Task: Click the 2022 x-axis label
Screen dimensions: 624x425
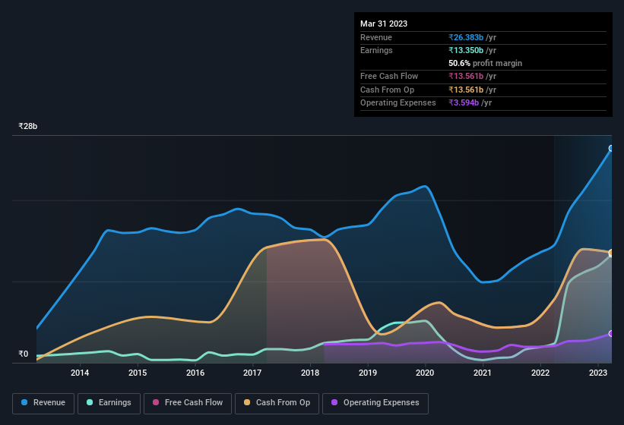Action: [x=540, y=373]
